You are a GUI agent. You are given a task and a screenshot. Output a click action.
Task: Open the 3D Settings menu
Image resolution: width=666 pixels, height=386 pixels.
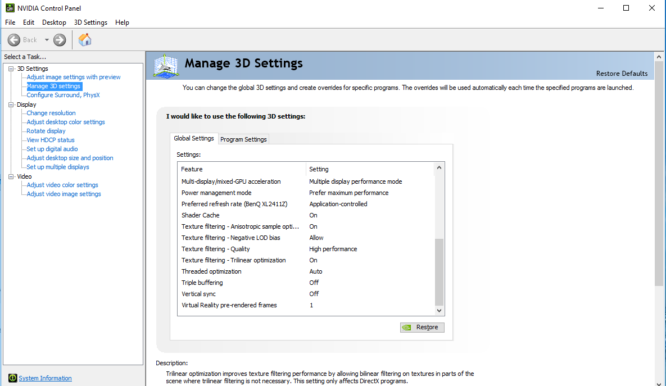point(90,22)
